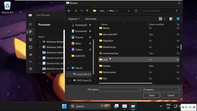Screen dimensions: 197x111
Task: Open the Organize menu
Action: click(x=74, y=19)
